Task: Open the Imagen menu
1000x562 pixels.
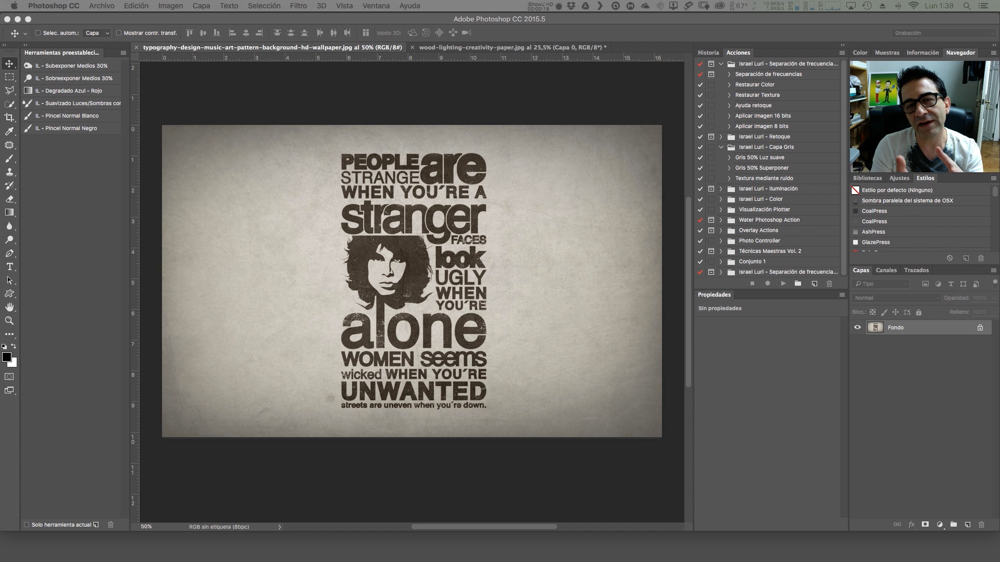Action: [170, 6]
